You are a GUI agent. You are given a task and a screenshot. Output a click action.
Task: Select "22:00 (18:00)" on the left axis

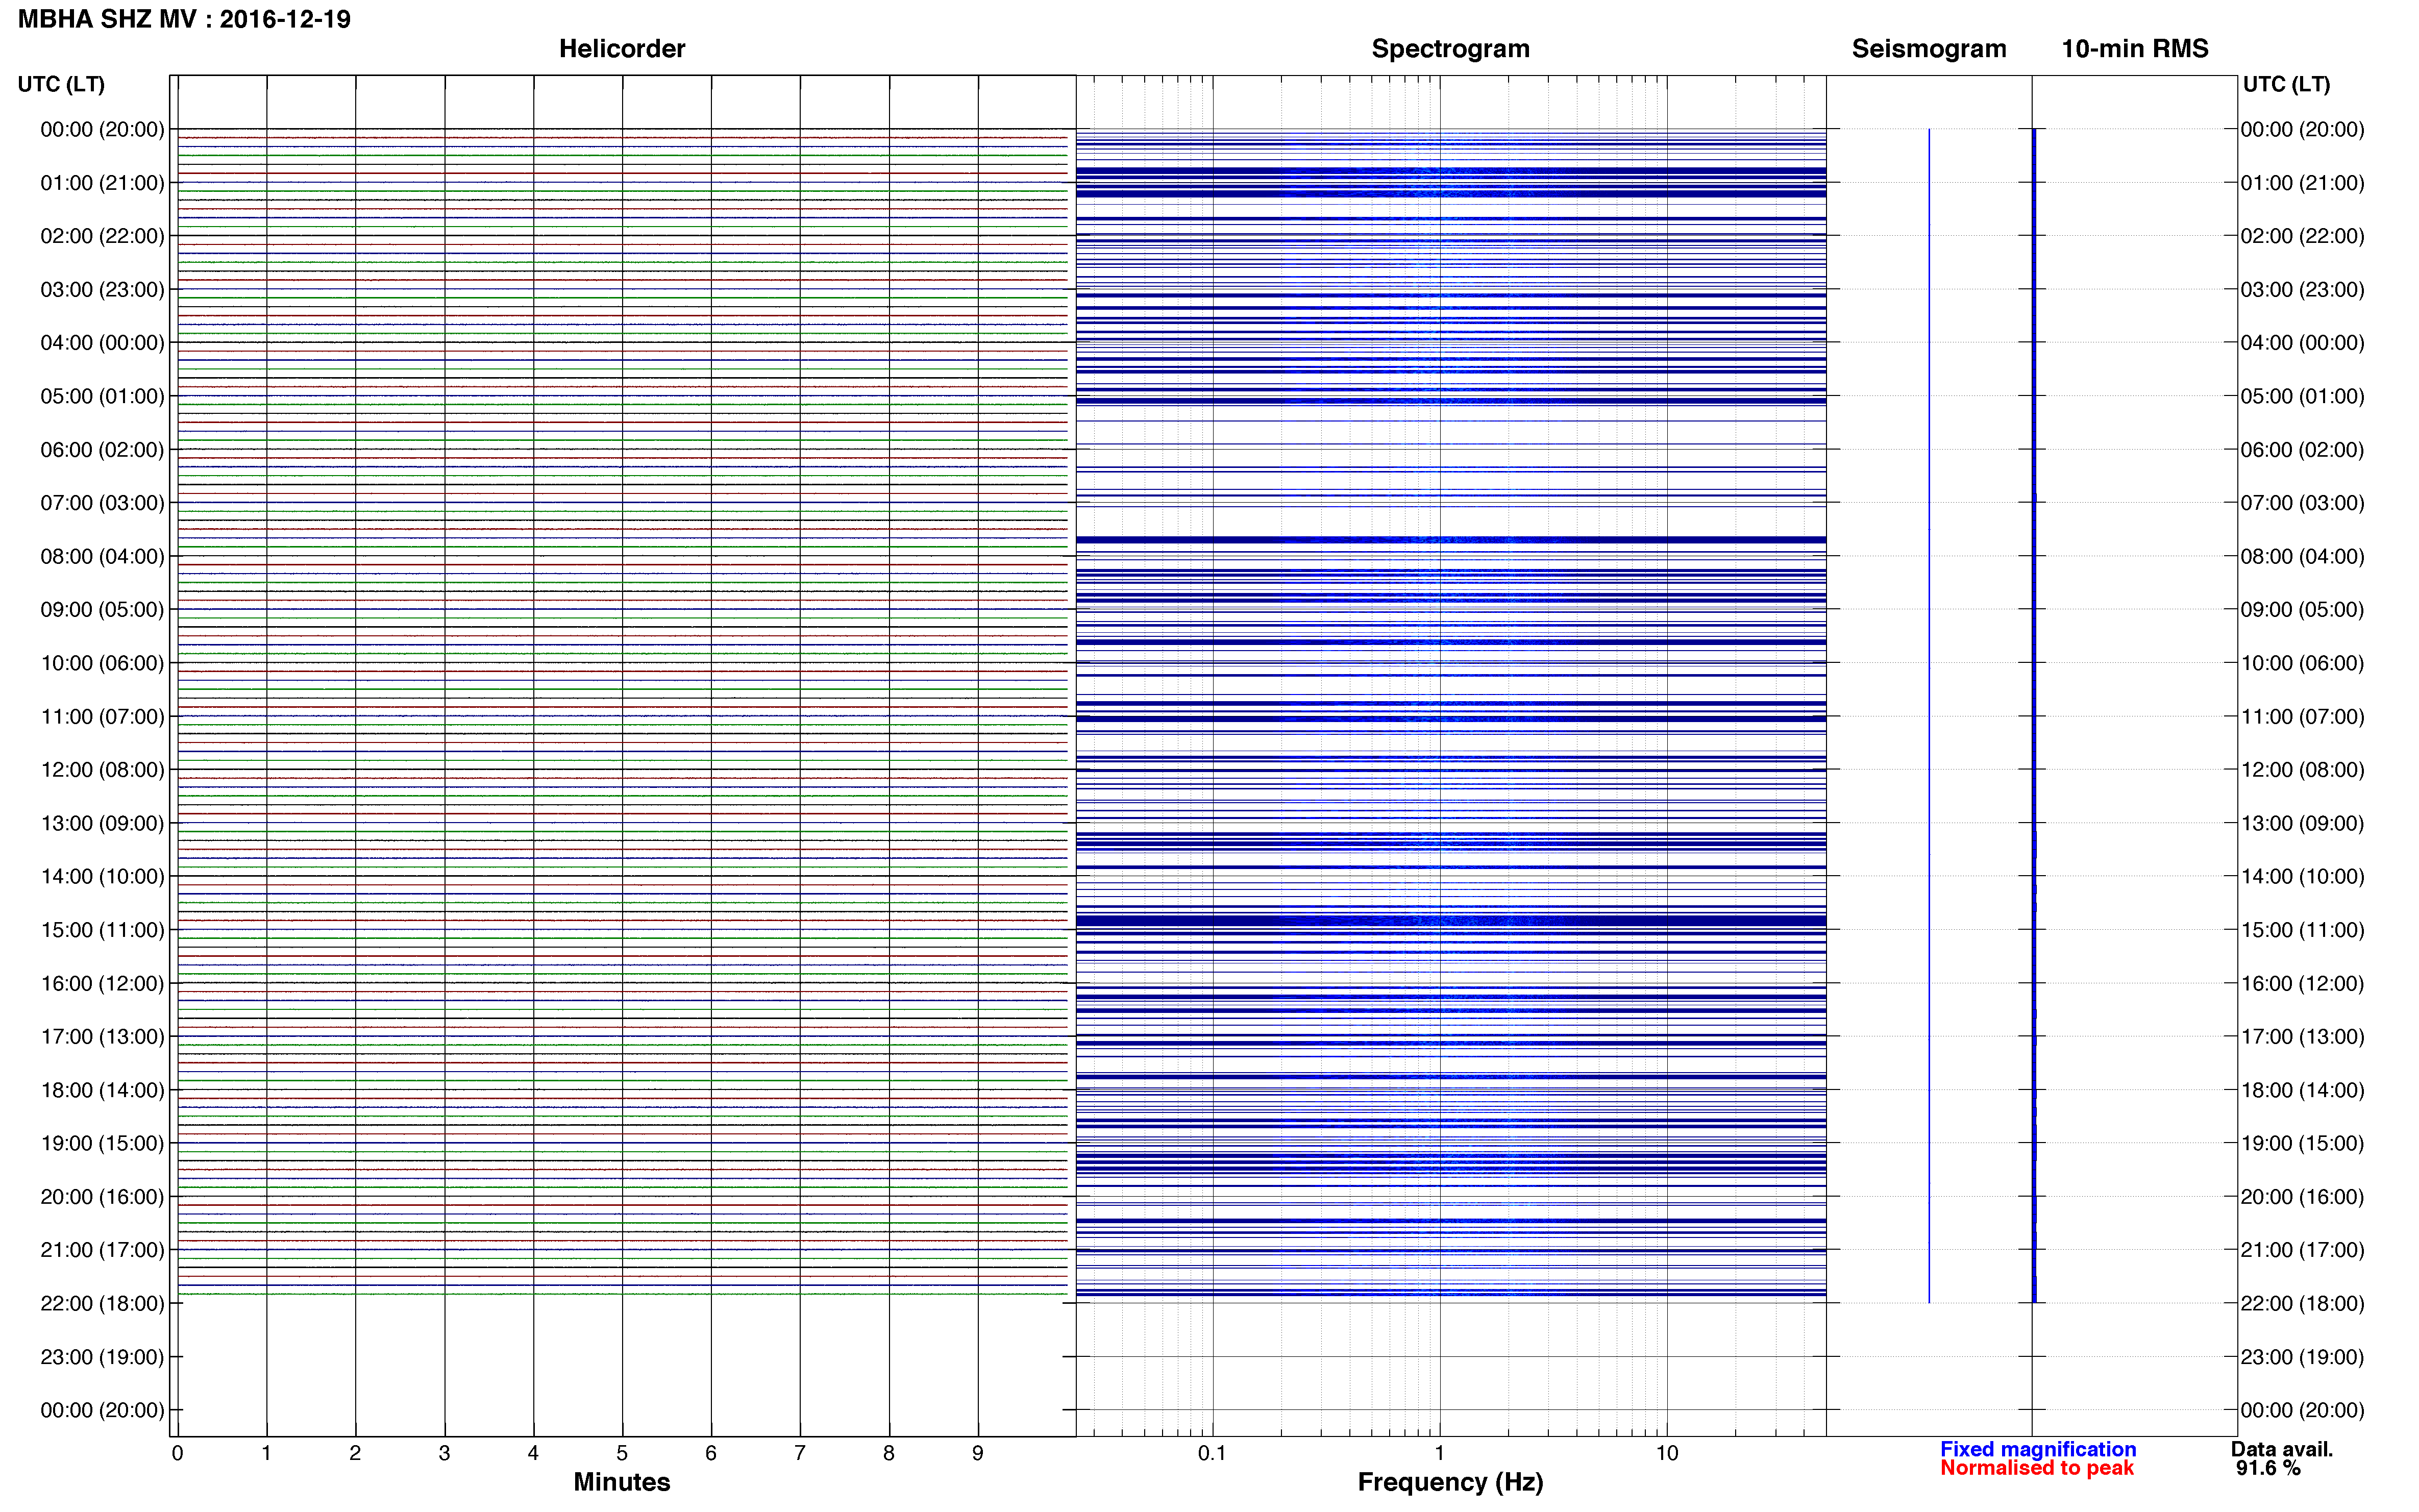click(102, 1303)
